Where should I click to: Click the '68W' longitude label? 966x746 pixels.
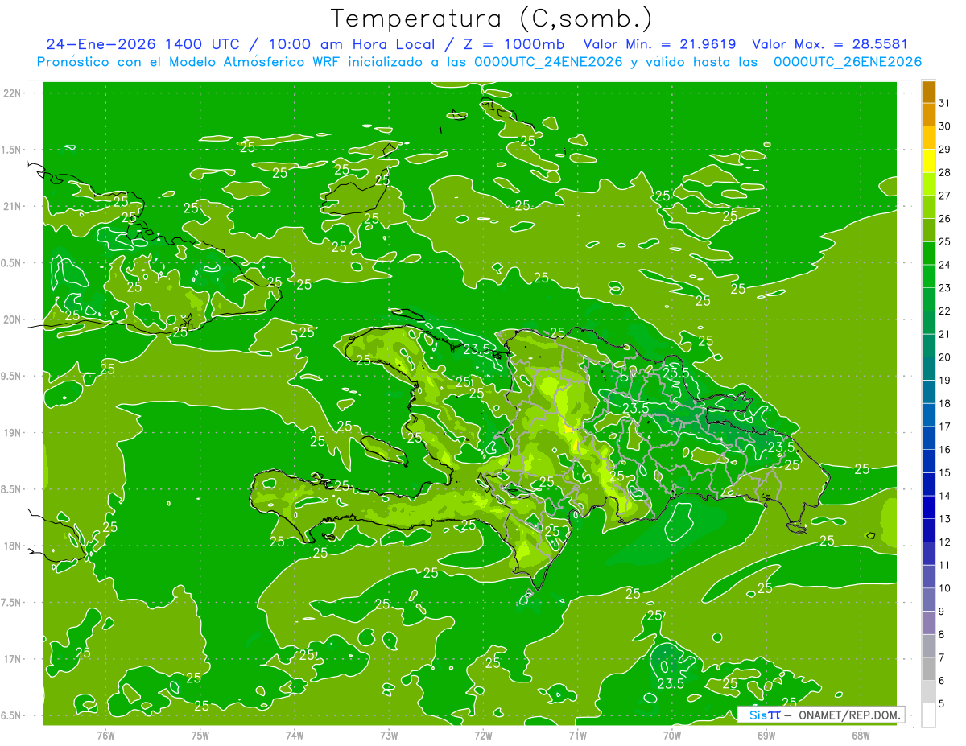tap(861, 736)
